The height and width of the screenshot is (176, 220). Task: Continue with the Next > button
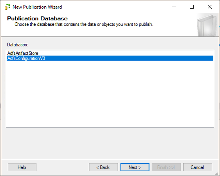pyautogui.click(x=135, y=167)
